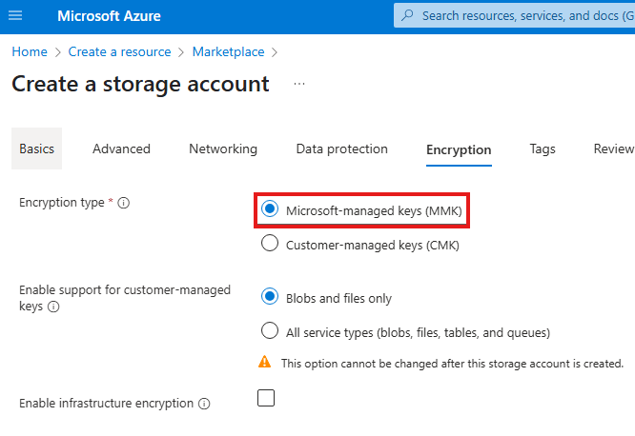Go to the Networking tab
This screenshot has height=436, width=635.
(x=223, y=149)
